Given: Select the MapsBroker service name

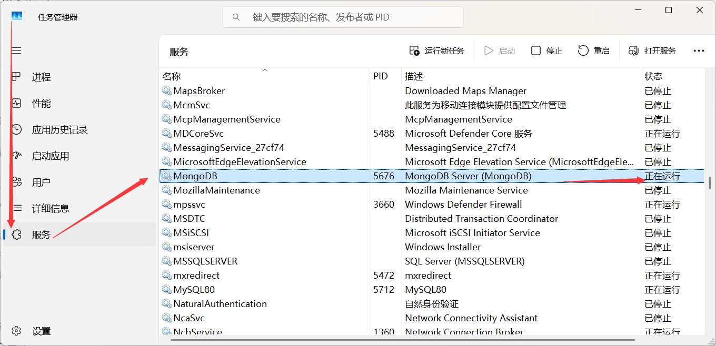Looking at the screenshot, I should [199, 91].
